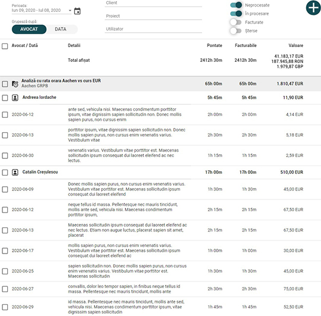Group by AVOCAT tab
The width and height of the screenshot is (321, 316).
click(x=29, y=29)
